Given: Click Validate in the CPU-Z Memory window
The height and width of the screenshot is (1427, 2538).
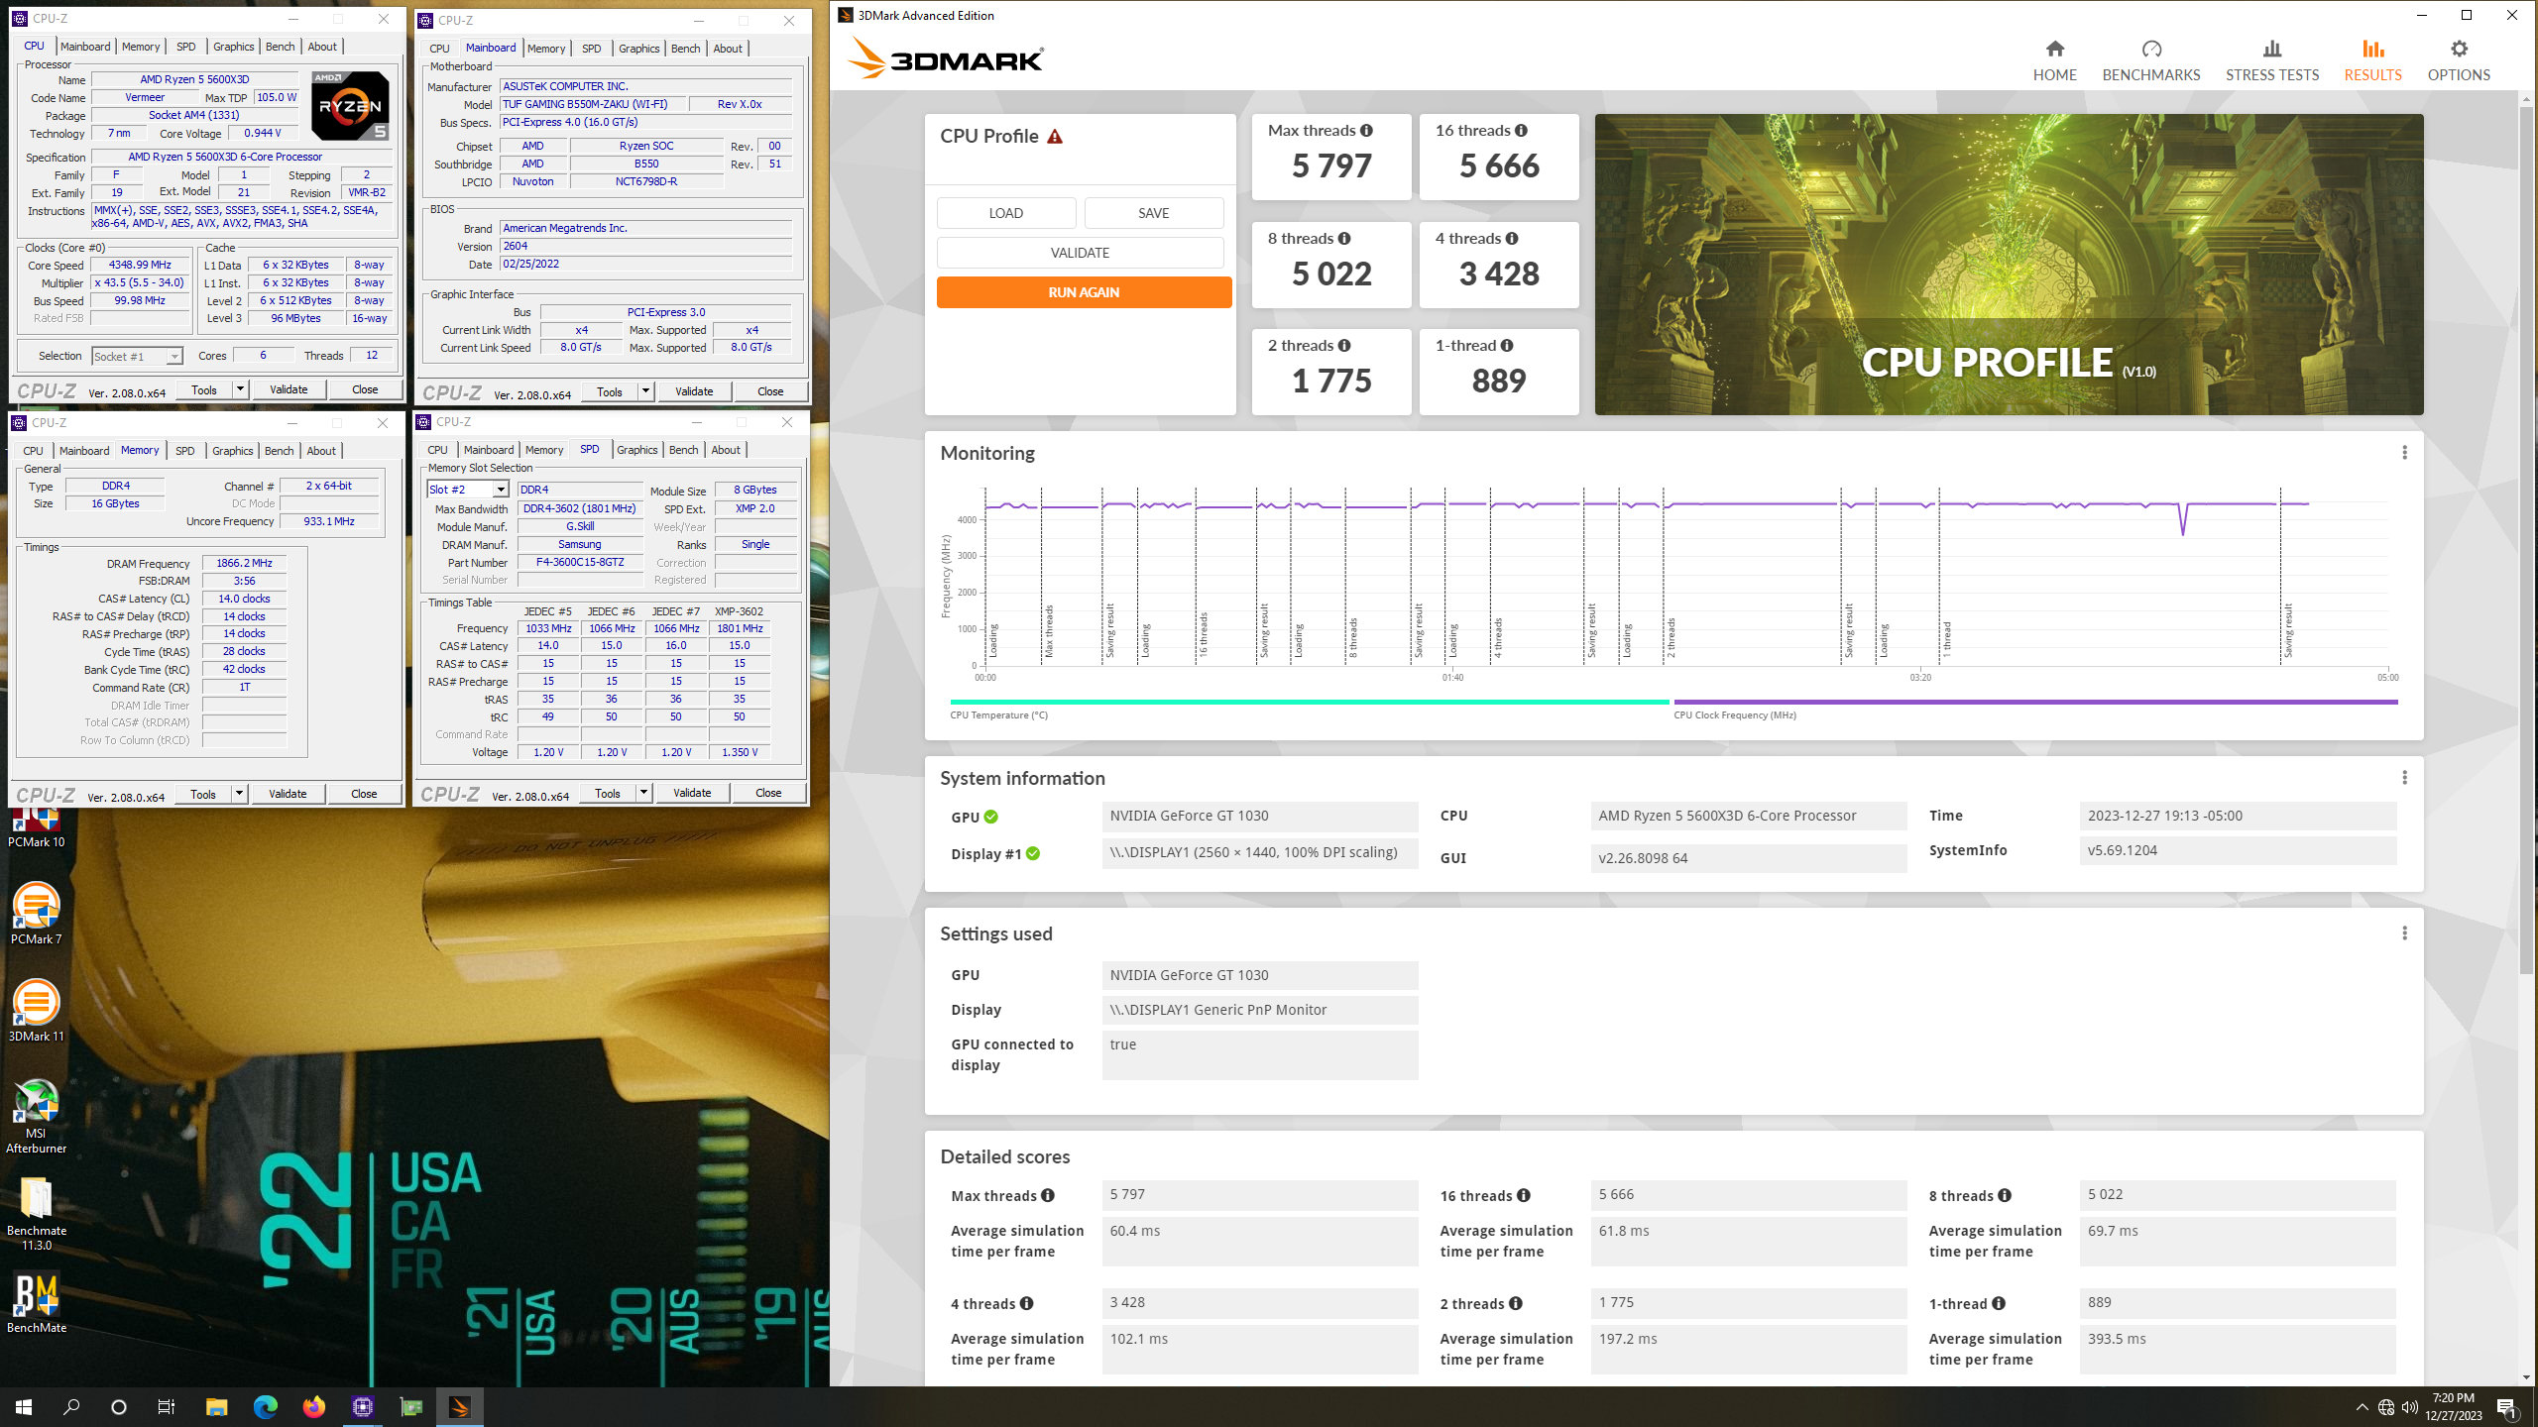Looking at the screenshot, I should 288,794.
